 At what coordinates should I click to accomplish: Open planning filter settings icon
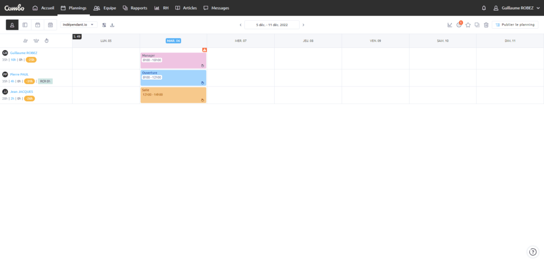[x=104, y=25]
